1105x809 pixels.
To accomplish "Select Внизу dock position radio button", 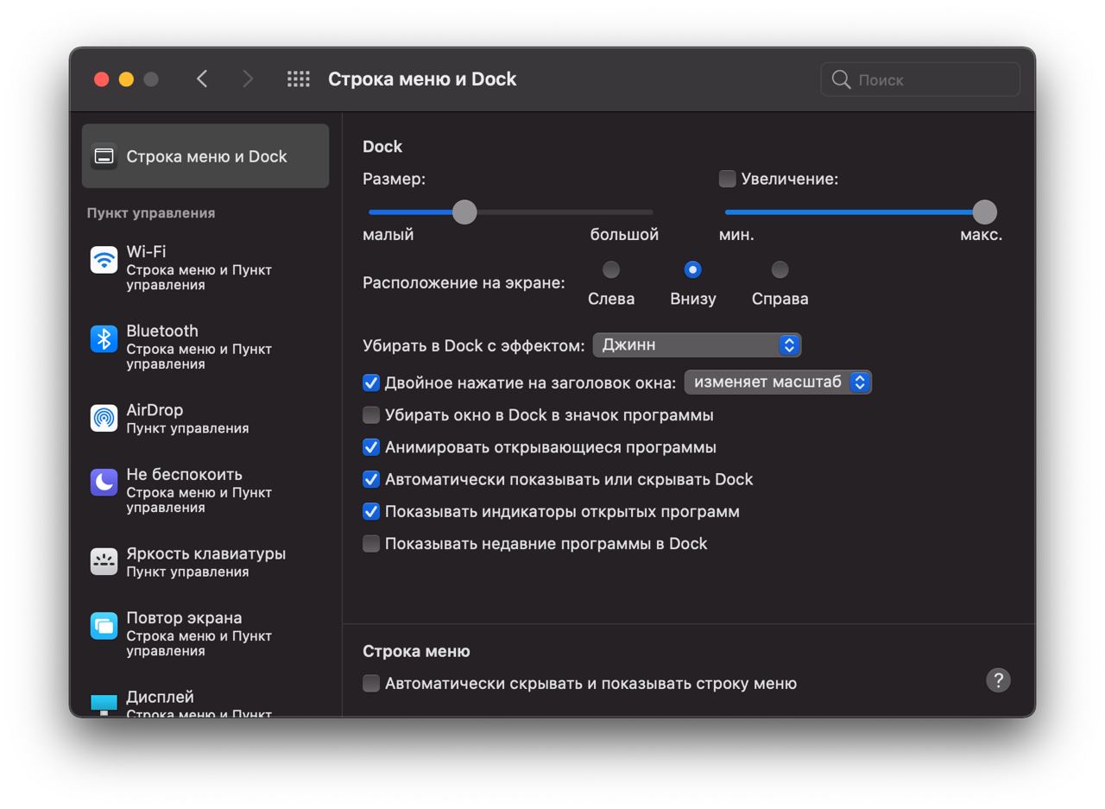I will tap(692, 269).
